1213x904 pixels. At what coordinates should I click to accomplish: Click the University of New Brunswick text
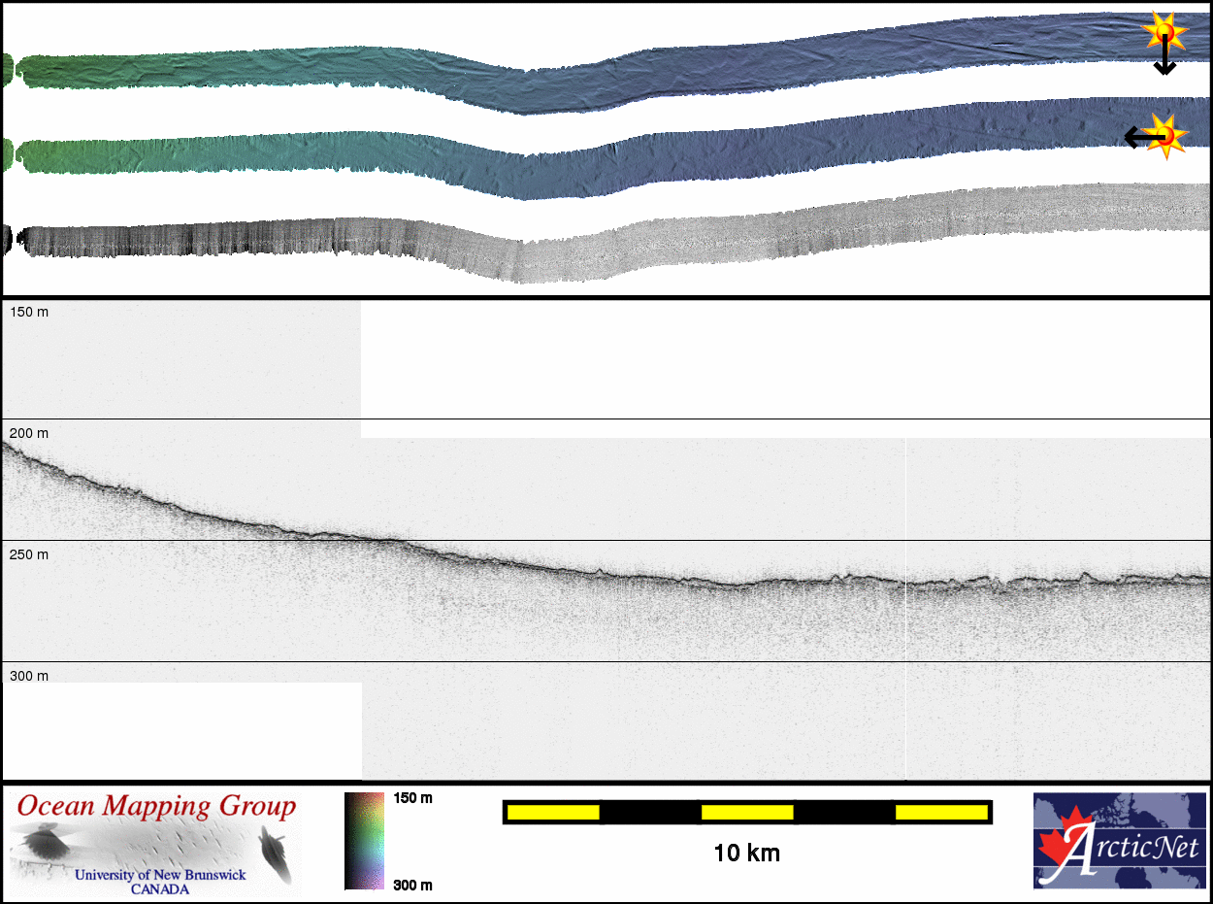click(x=160, y=875)
